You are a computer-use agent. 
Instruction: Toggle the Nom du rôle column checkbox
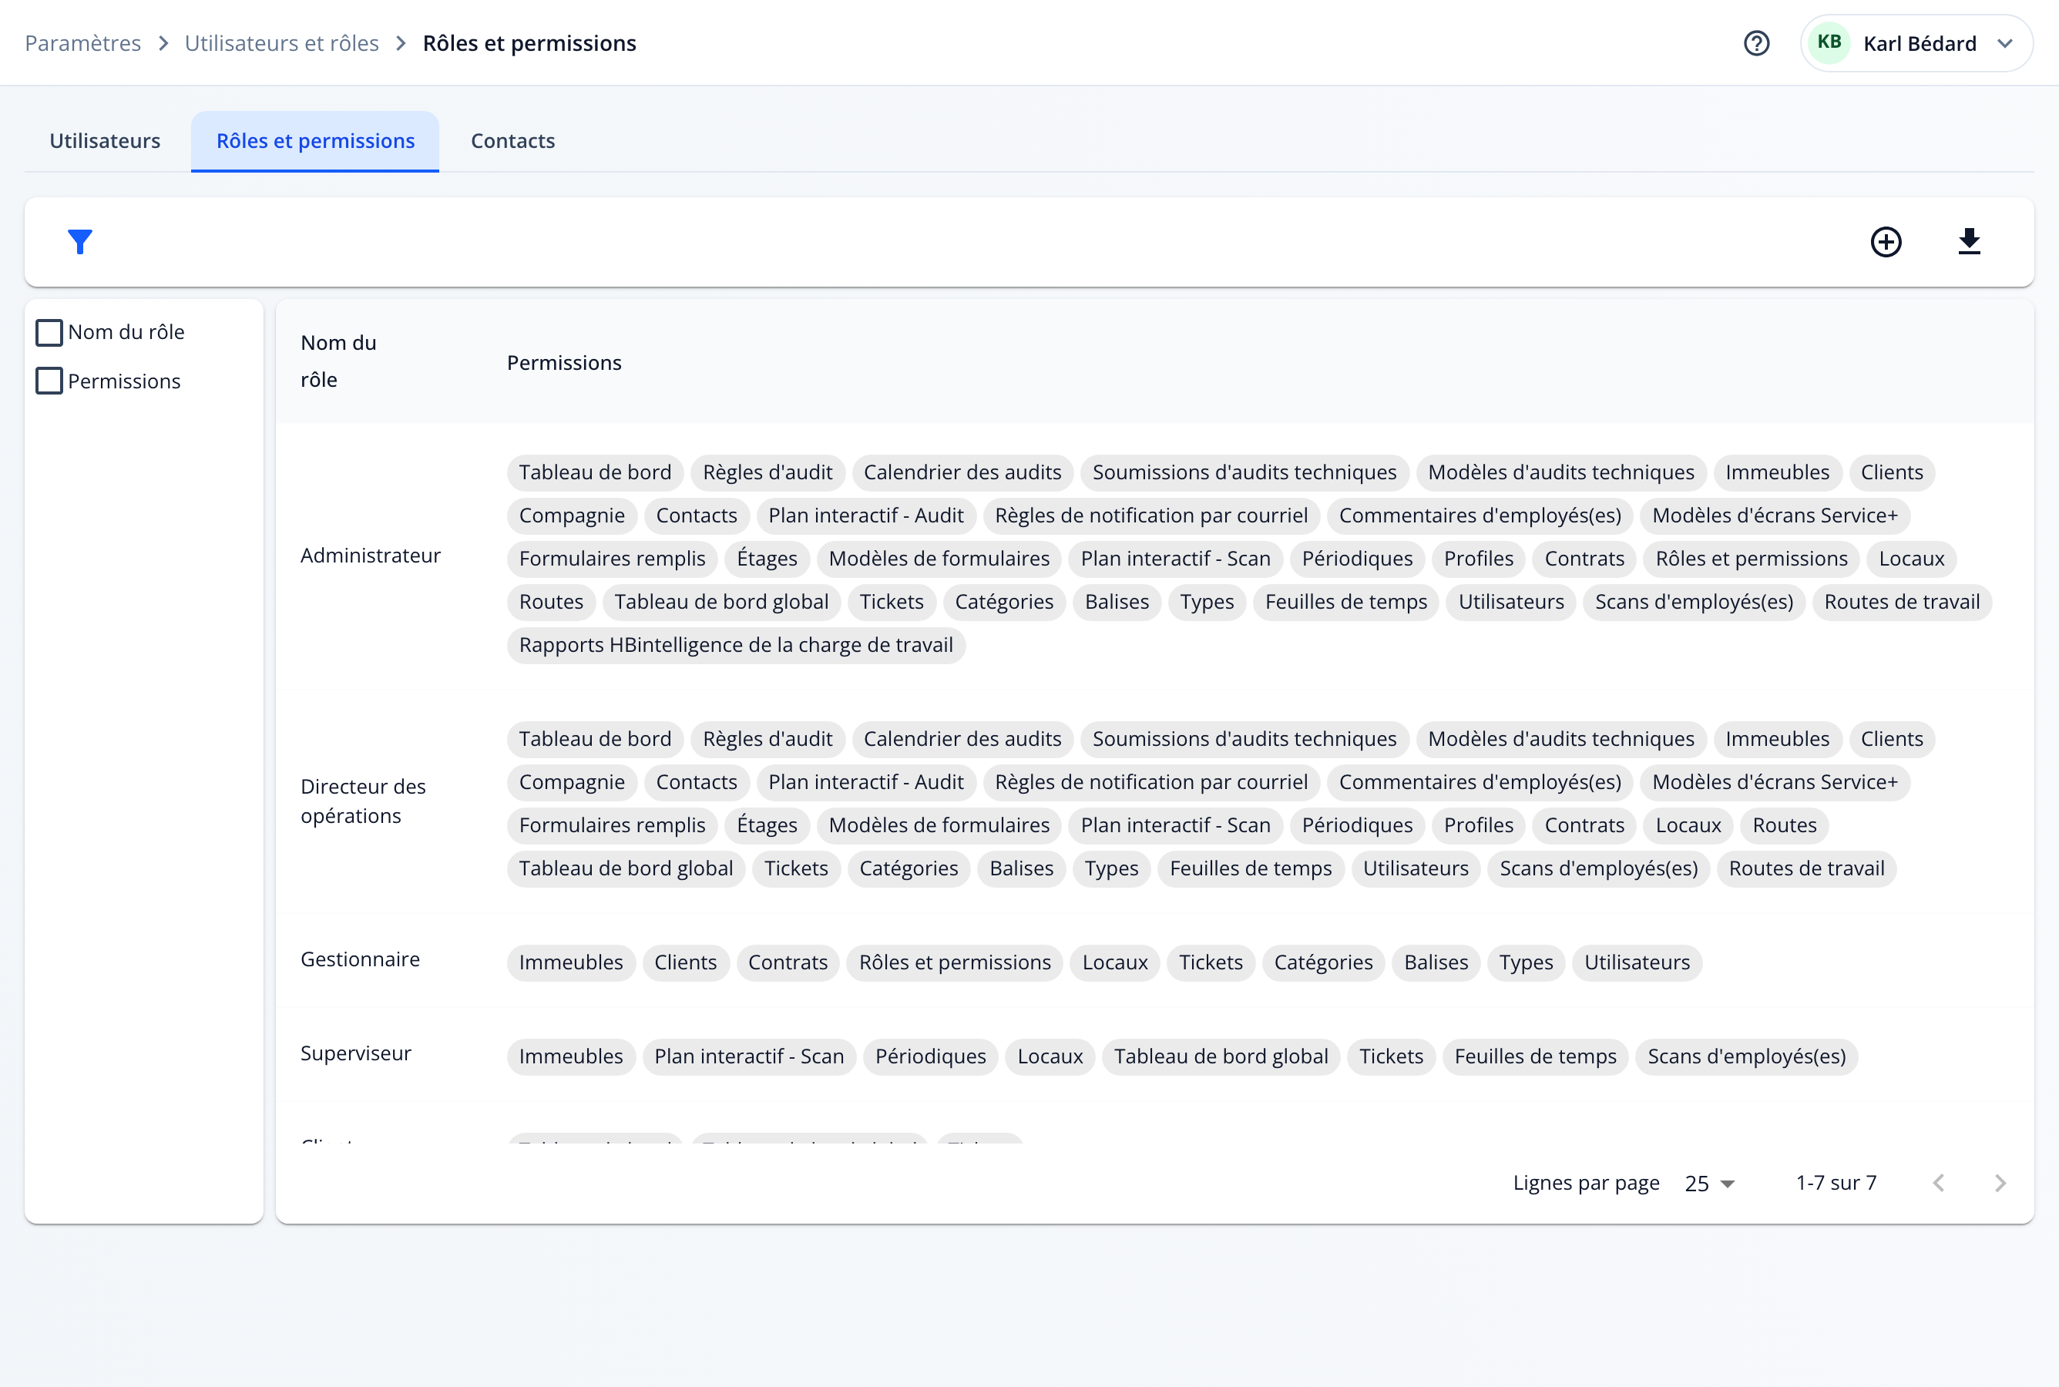(x=49, y=333)
